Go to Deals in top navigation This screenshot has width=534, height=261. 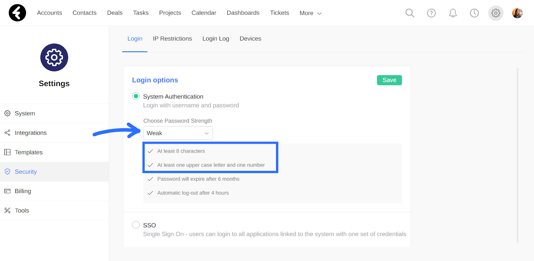tap(115, 13)
